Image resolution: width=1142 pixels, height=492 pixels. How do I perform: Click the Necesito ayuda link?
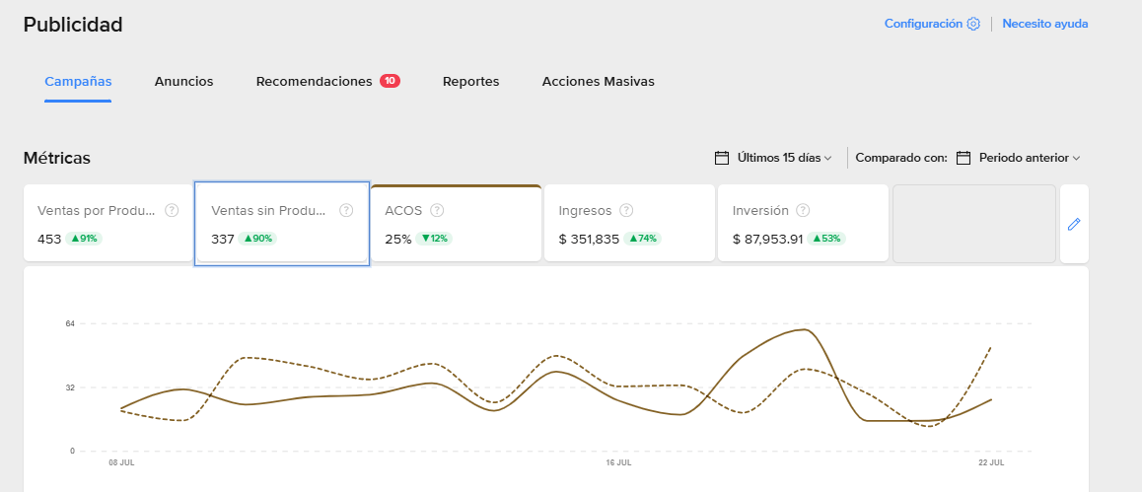[x=1044, y=24]
